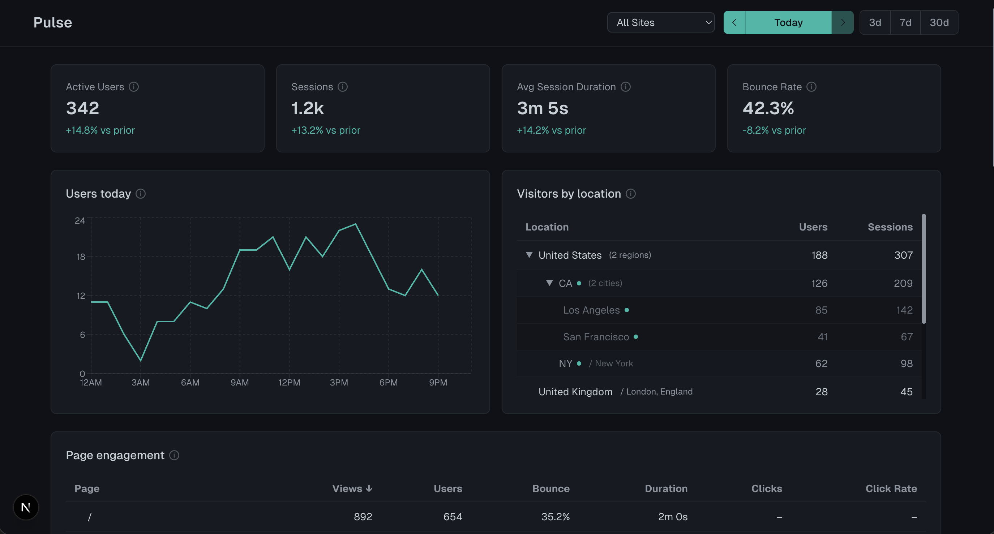Viewport: 994px width, 534px height.
Task: Open the Visitors by location info icon
Action: (630, 194)
